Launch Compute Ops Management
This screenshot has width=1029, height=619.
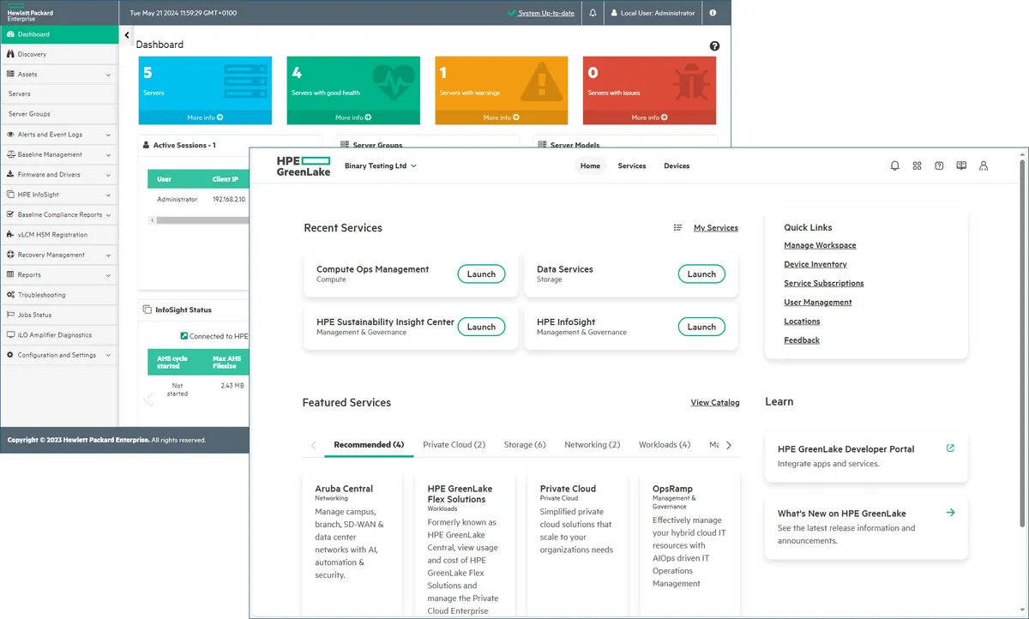pyautogui.click(x=481, y=274)
